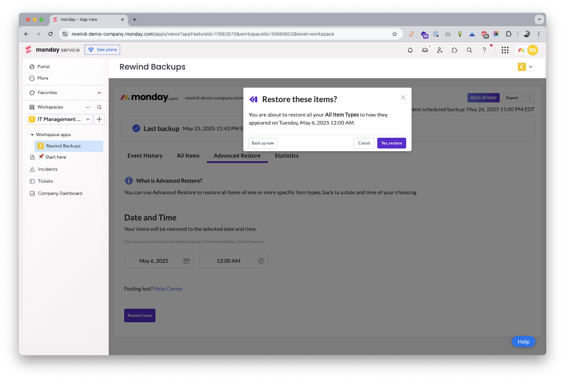This screenshot has width=565, height=380.
Task: Switch to the Event History tab
Action: coord(145,156)
